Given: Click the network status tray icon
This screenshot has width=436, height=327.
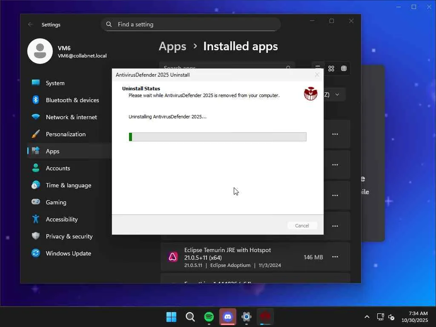Looking at the screenshot, I should (380, 317).
